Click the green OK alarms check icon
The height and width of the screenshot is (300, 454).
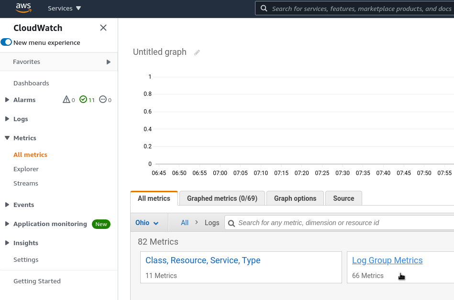click(x=83, y=100)
